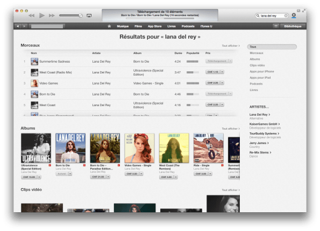Buy Ultraviolence album for CHF 15.00

(x=29, y=177)
